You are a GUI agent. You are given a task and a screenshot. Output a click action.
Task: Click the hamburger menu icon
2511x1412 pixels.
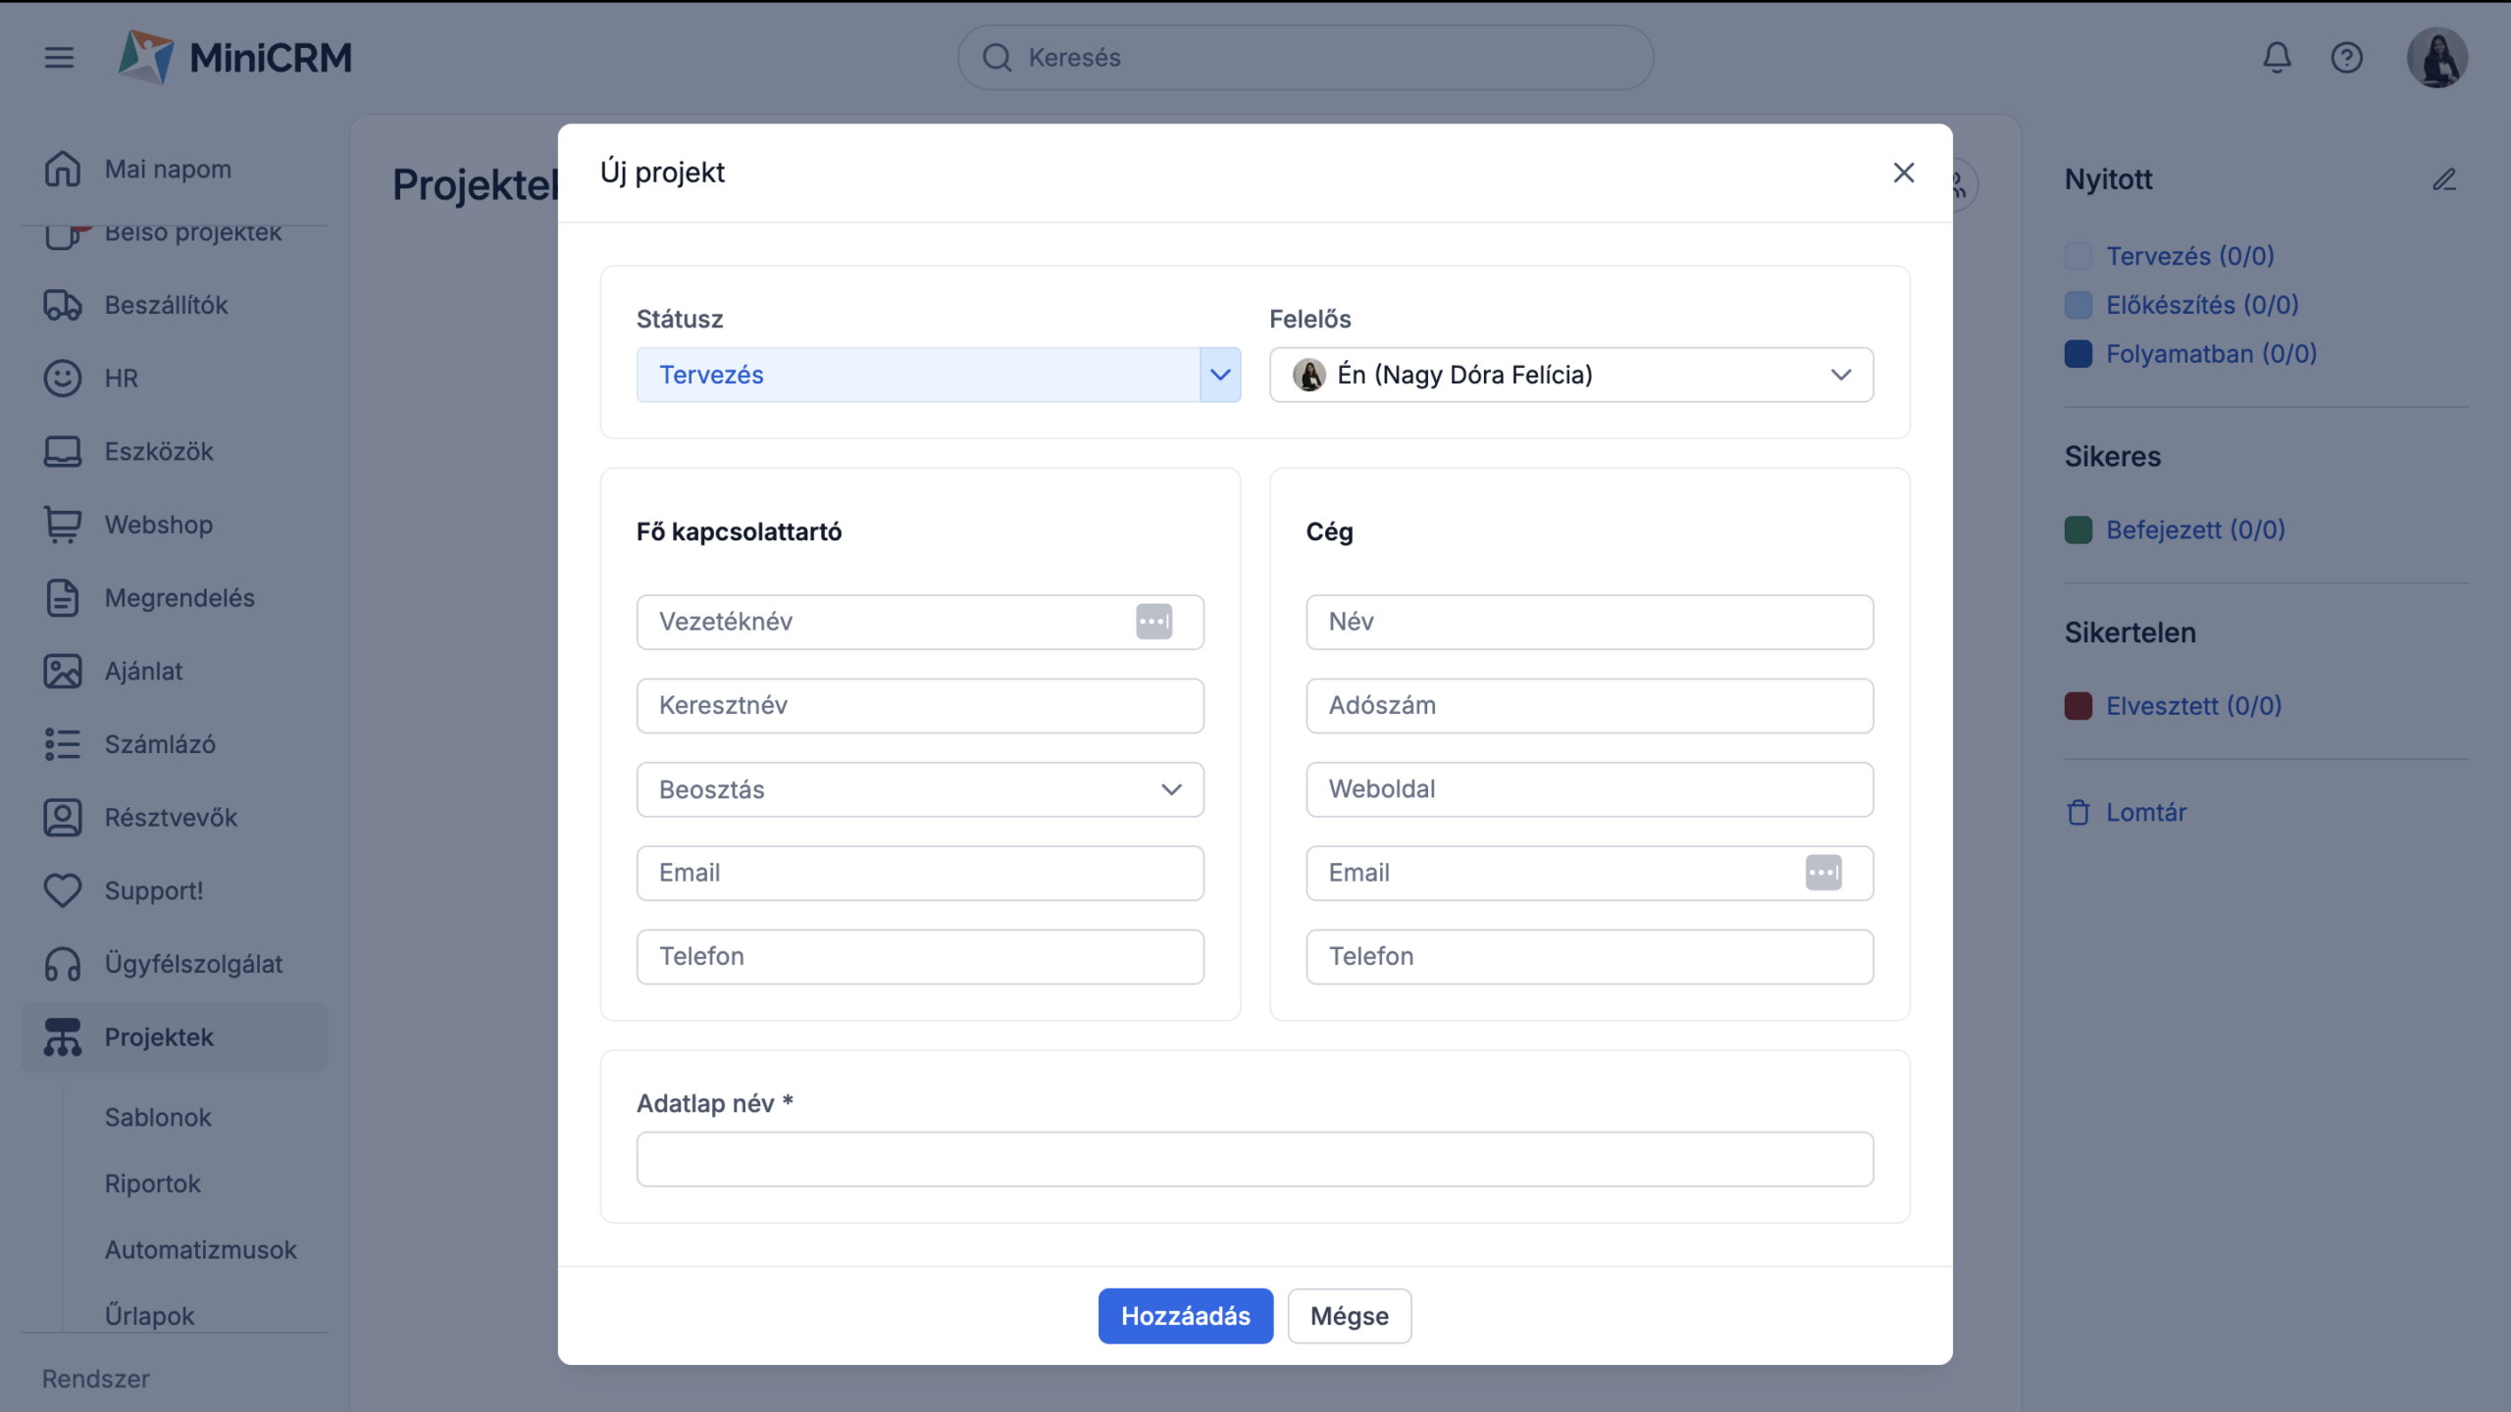pyautogui.click(x=59, y=58)
